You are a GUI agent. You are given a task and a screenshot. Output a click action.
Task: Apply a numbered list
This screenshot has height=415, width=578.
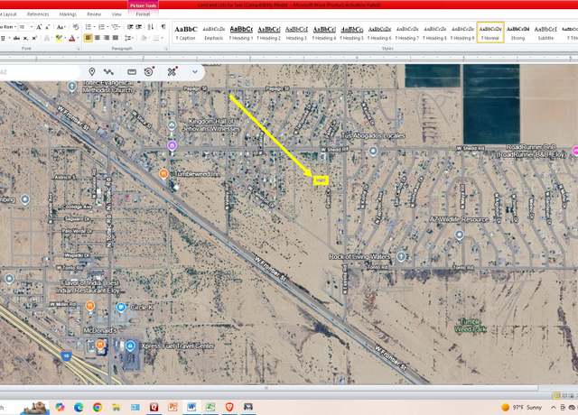(x=101, y=27)
